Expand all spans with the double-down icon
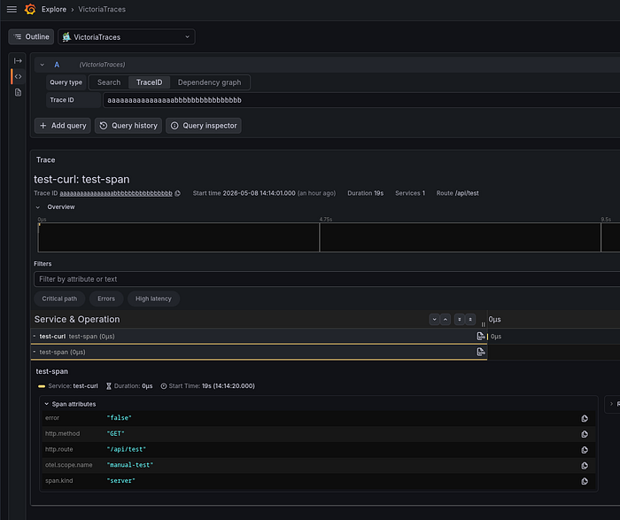The image size is (620, 520). (459, 320)
